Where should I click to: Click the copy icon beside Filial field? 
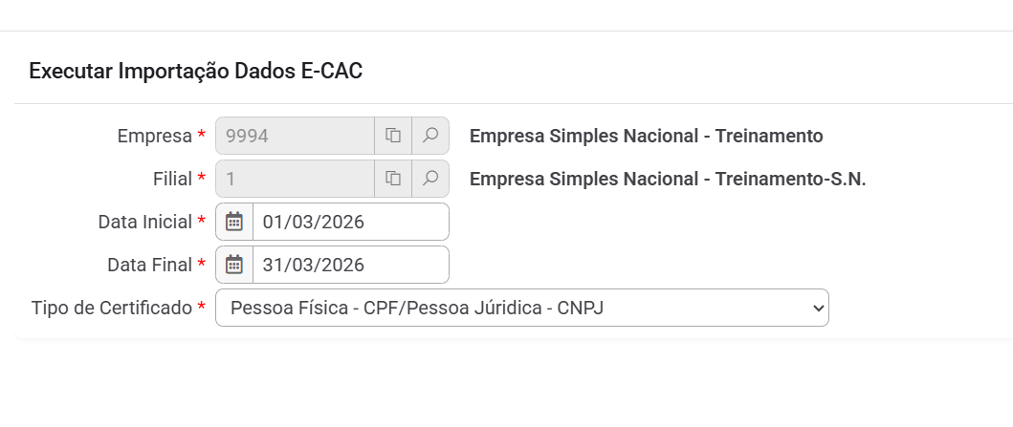[393, 179]
